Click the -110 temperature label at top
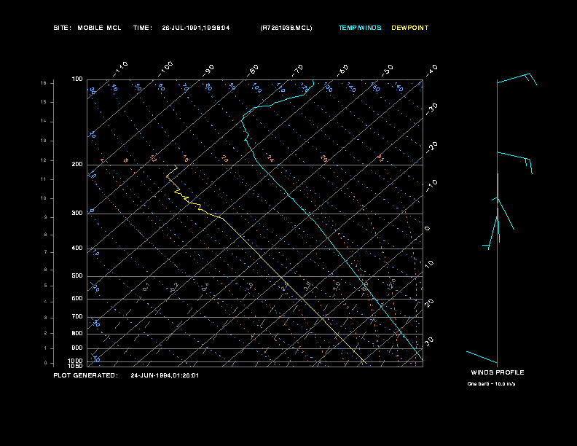The height and width of the screenshot is (446, 577). tap(120, 69)
